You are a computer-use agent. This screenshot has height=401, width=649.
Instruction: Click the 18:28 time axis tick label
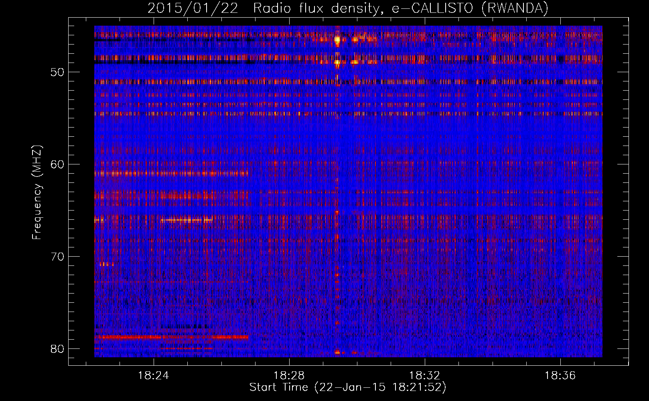click(289, 376)
